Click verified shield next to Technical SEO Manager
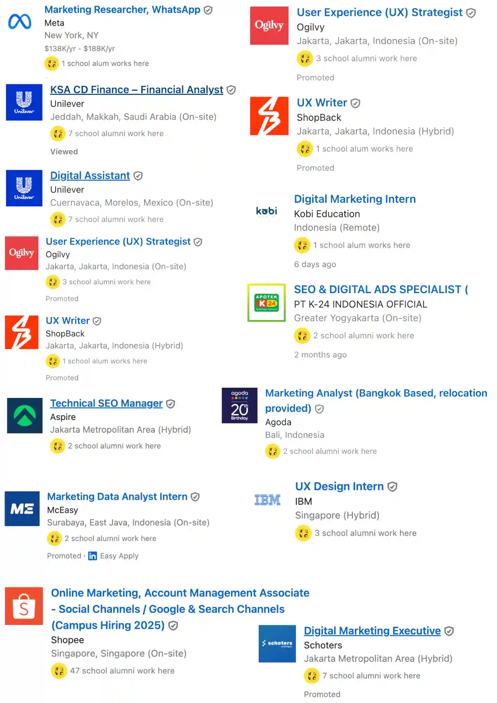 click(x=170, y=404)
